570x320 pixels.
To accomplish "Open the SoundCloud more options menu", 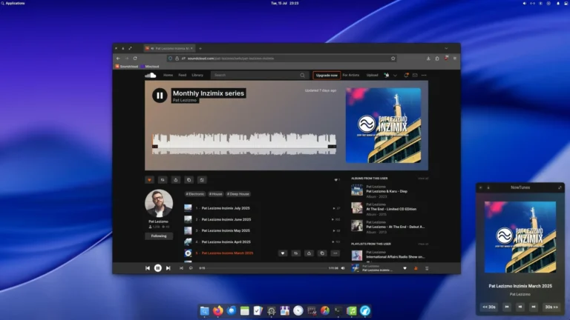I will click(424, 75).
